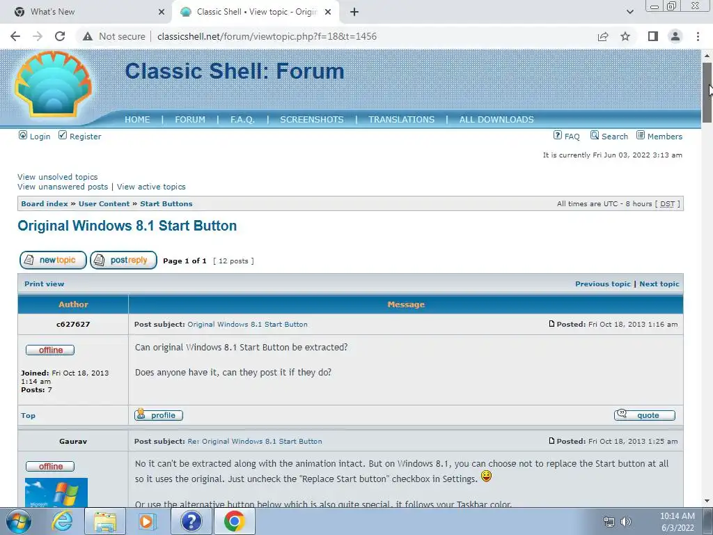Go to HOME in forum navigation
Image resolution: width=713 pixels, height=535 pixels.
coord(137,120)
